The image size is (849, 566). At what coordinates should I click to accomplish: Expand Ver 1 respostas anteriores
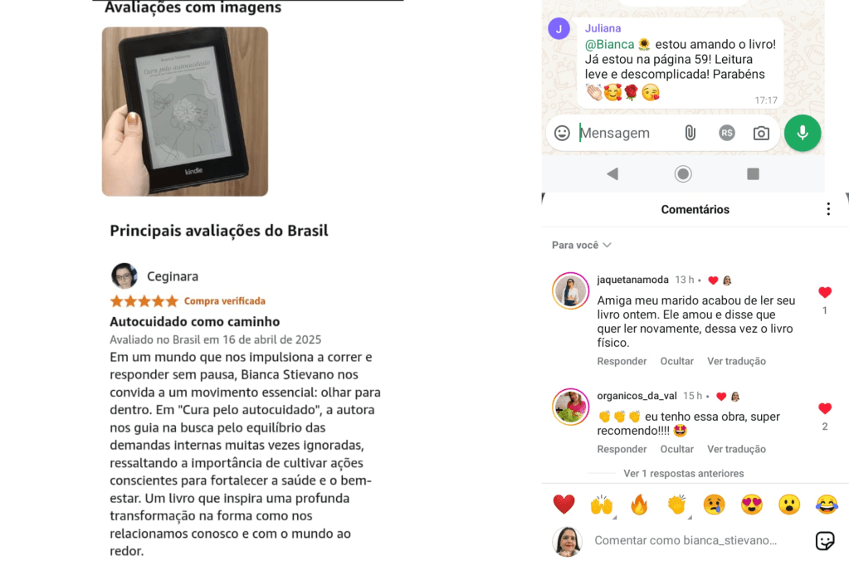(683, 473)
